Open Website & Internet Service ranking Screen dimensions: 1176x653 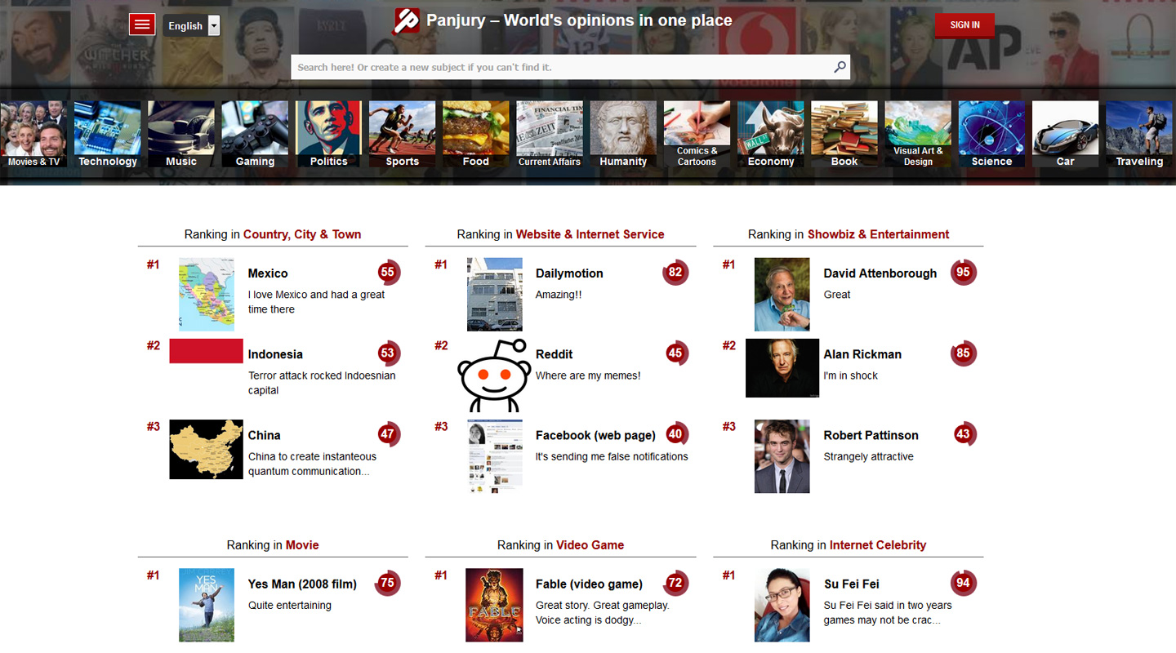tap(590, 234)
